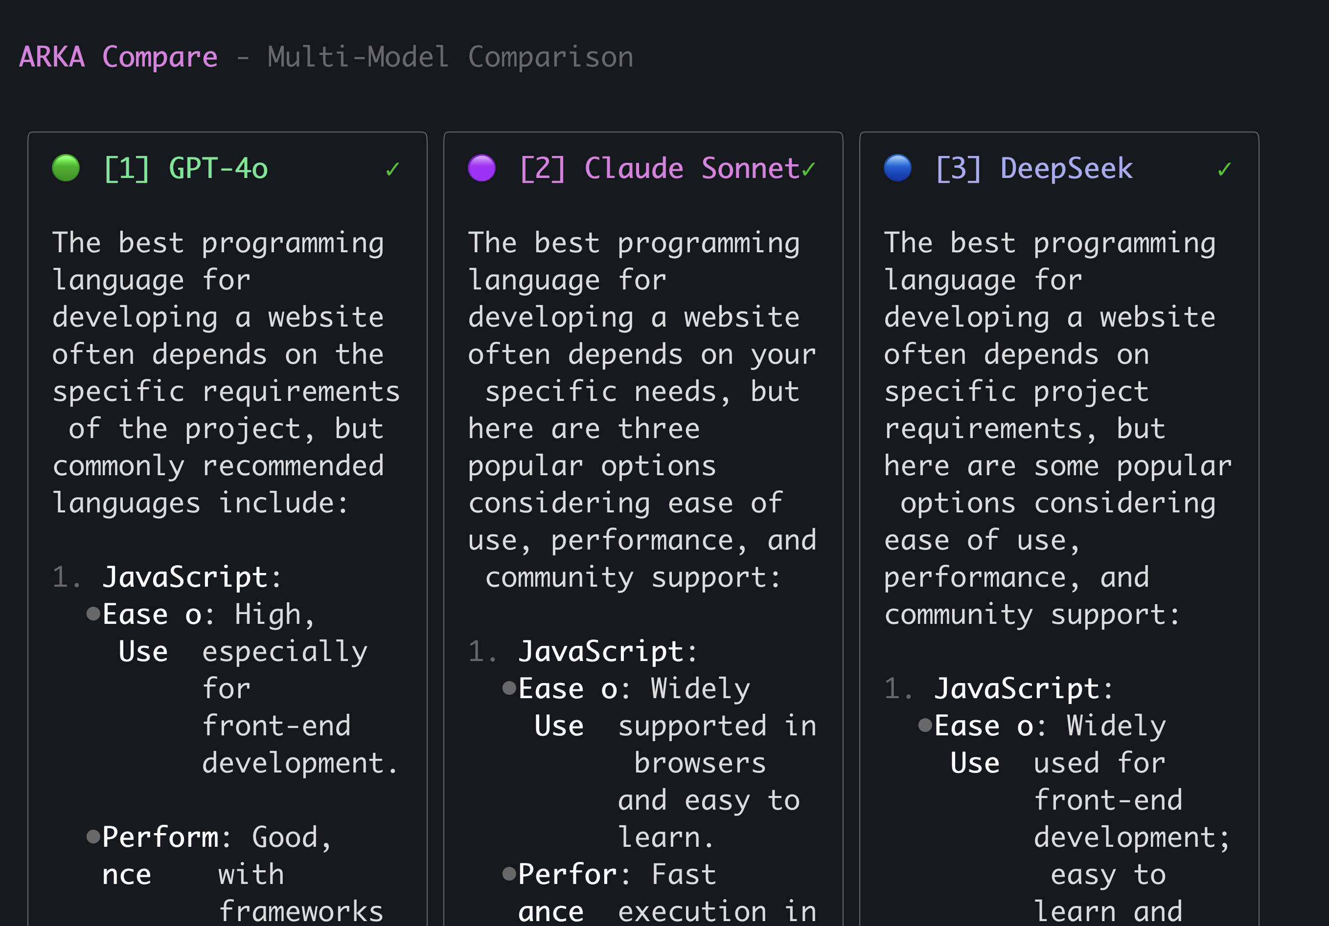
Task: Select the ARKA Compare logo text
Action: click(117, 56)
